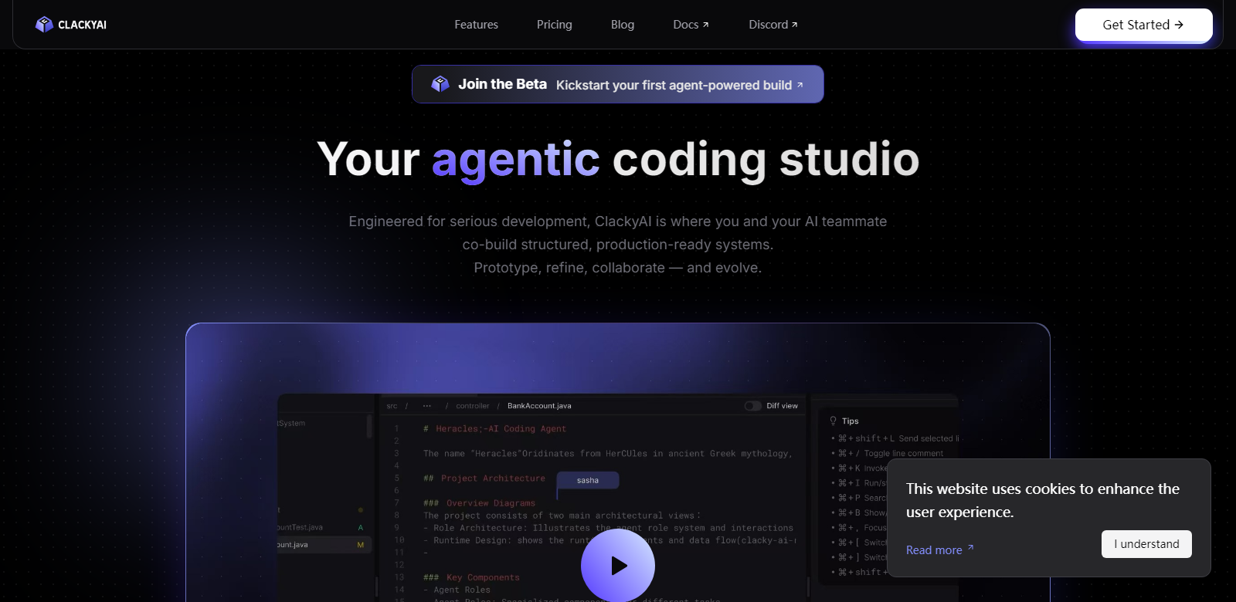This screenshot has width=1236, height=602.
Task: Open the Blog nav link
Action: pos(622,25)
